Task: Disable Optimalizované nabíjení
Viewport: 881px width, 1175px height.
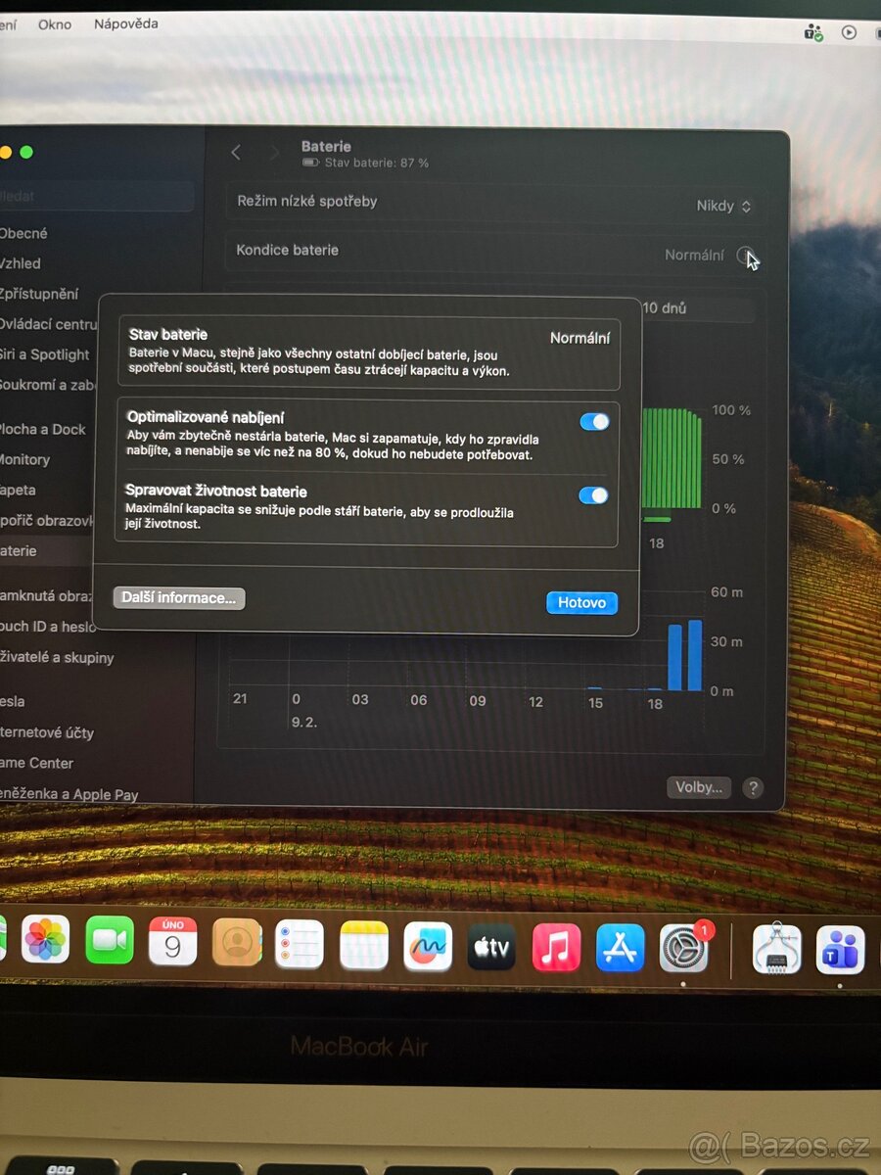Action: [593, 421]
